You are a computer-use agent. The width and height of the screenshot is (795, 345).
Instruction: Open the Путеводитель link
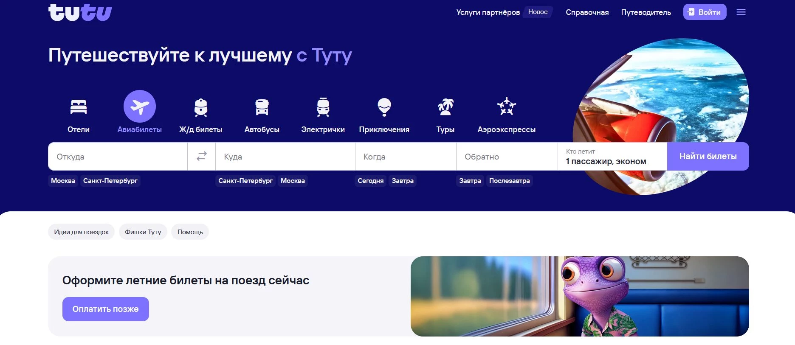click(x=646, y=12)
